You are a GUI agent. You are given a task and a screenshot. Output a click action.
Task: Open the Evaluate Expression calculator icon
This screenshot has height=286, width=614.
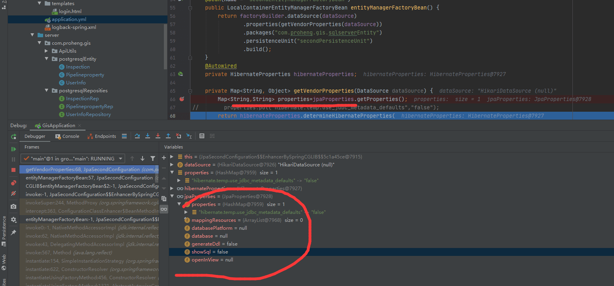tap(201, 136)
